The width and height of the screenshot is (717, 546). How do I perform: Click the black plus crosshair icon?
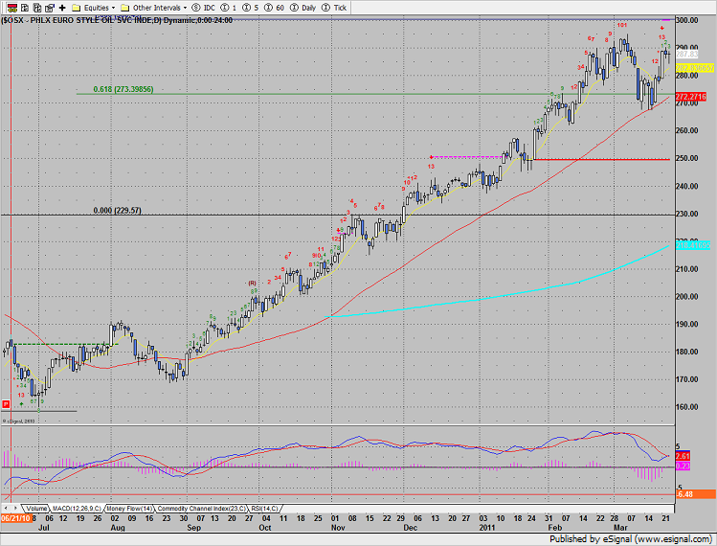point(62,8)
